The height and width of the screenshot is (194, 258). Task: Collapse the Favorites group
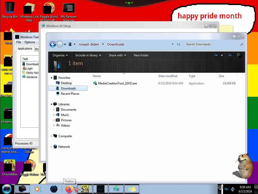tap(51, 78)
